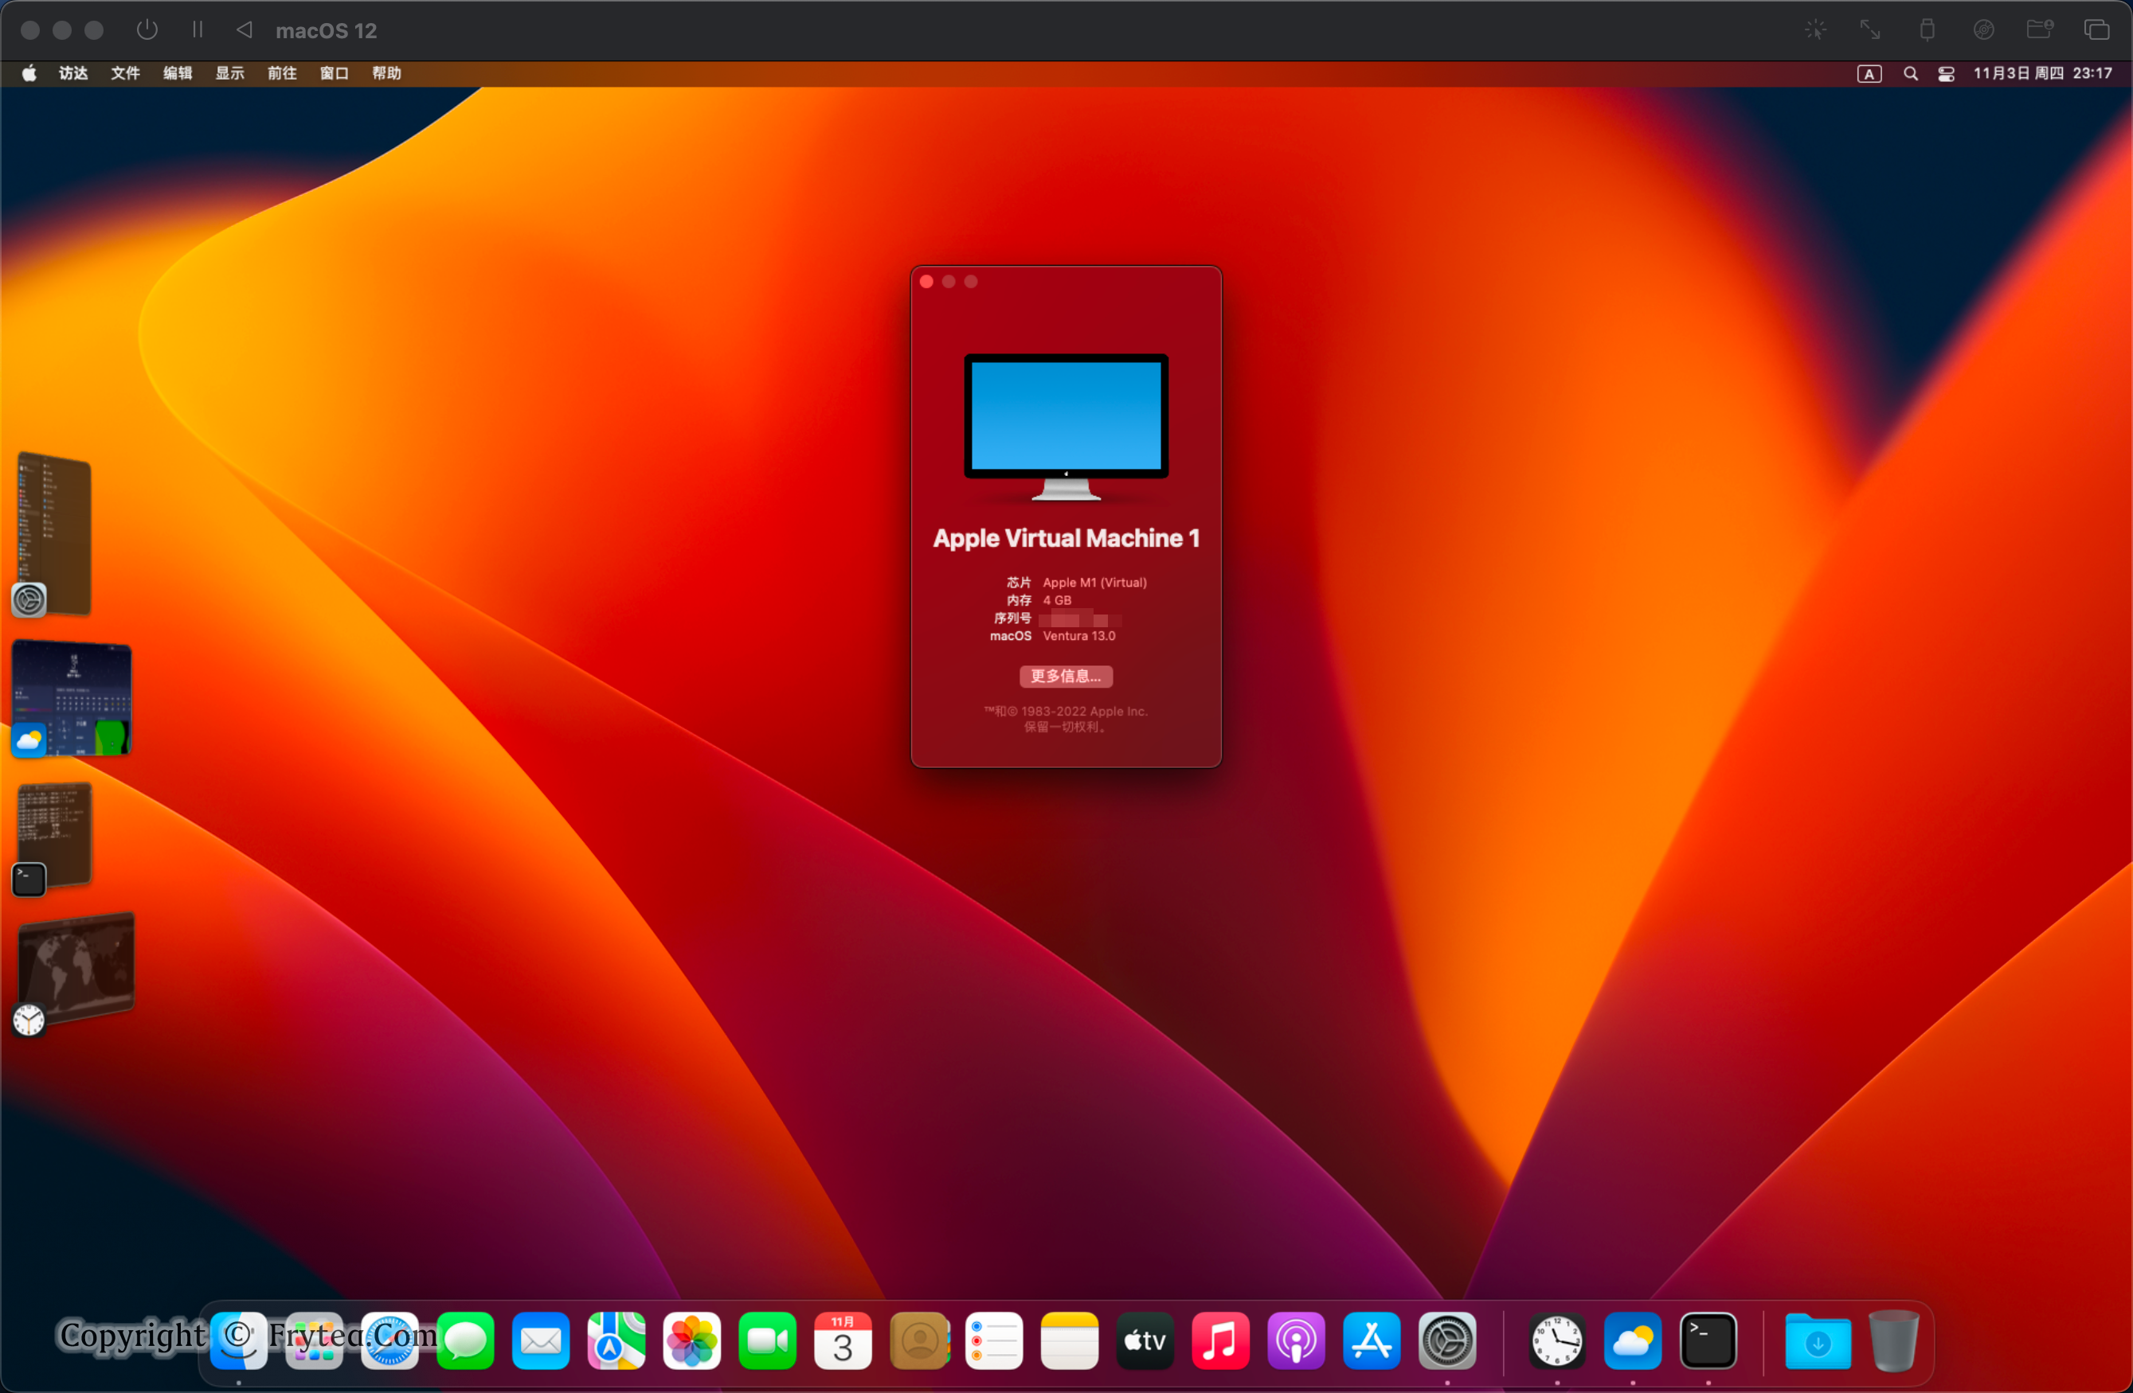Select the Weather window Stage Manager thumbnail
This screenshot has height=1393, width=2133.
click(x=73, y=699)
